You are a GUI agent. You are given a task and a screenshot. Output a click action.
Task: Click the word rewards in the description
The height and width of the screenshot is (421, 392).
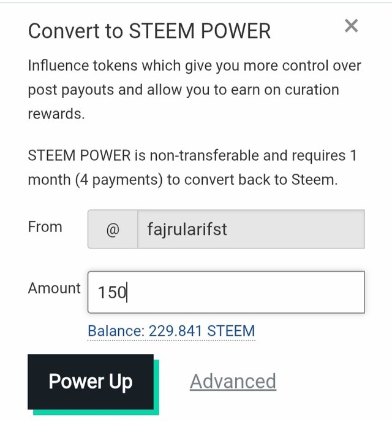56,114
